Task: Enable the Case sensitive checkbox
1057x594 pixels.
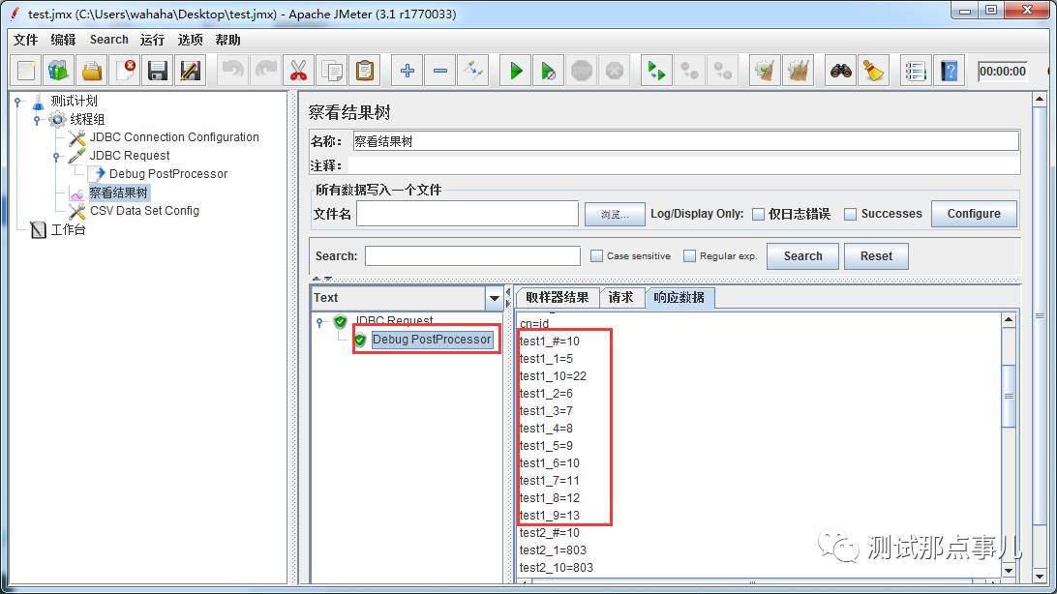Action: [596, 256]
